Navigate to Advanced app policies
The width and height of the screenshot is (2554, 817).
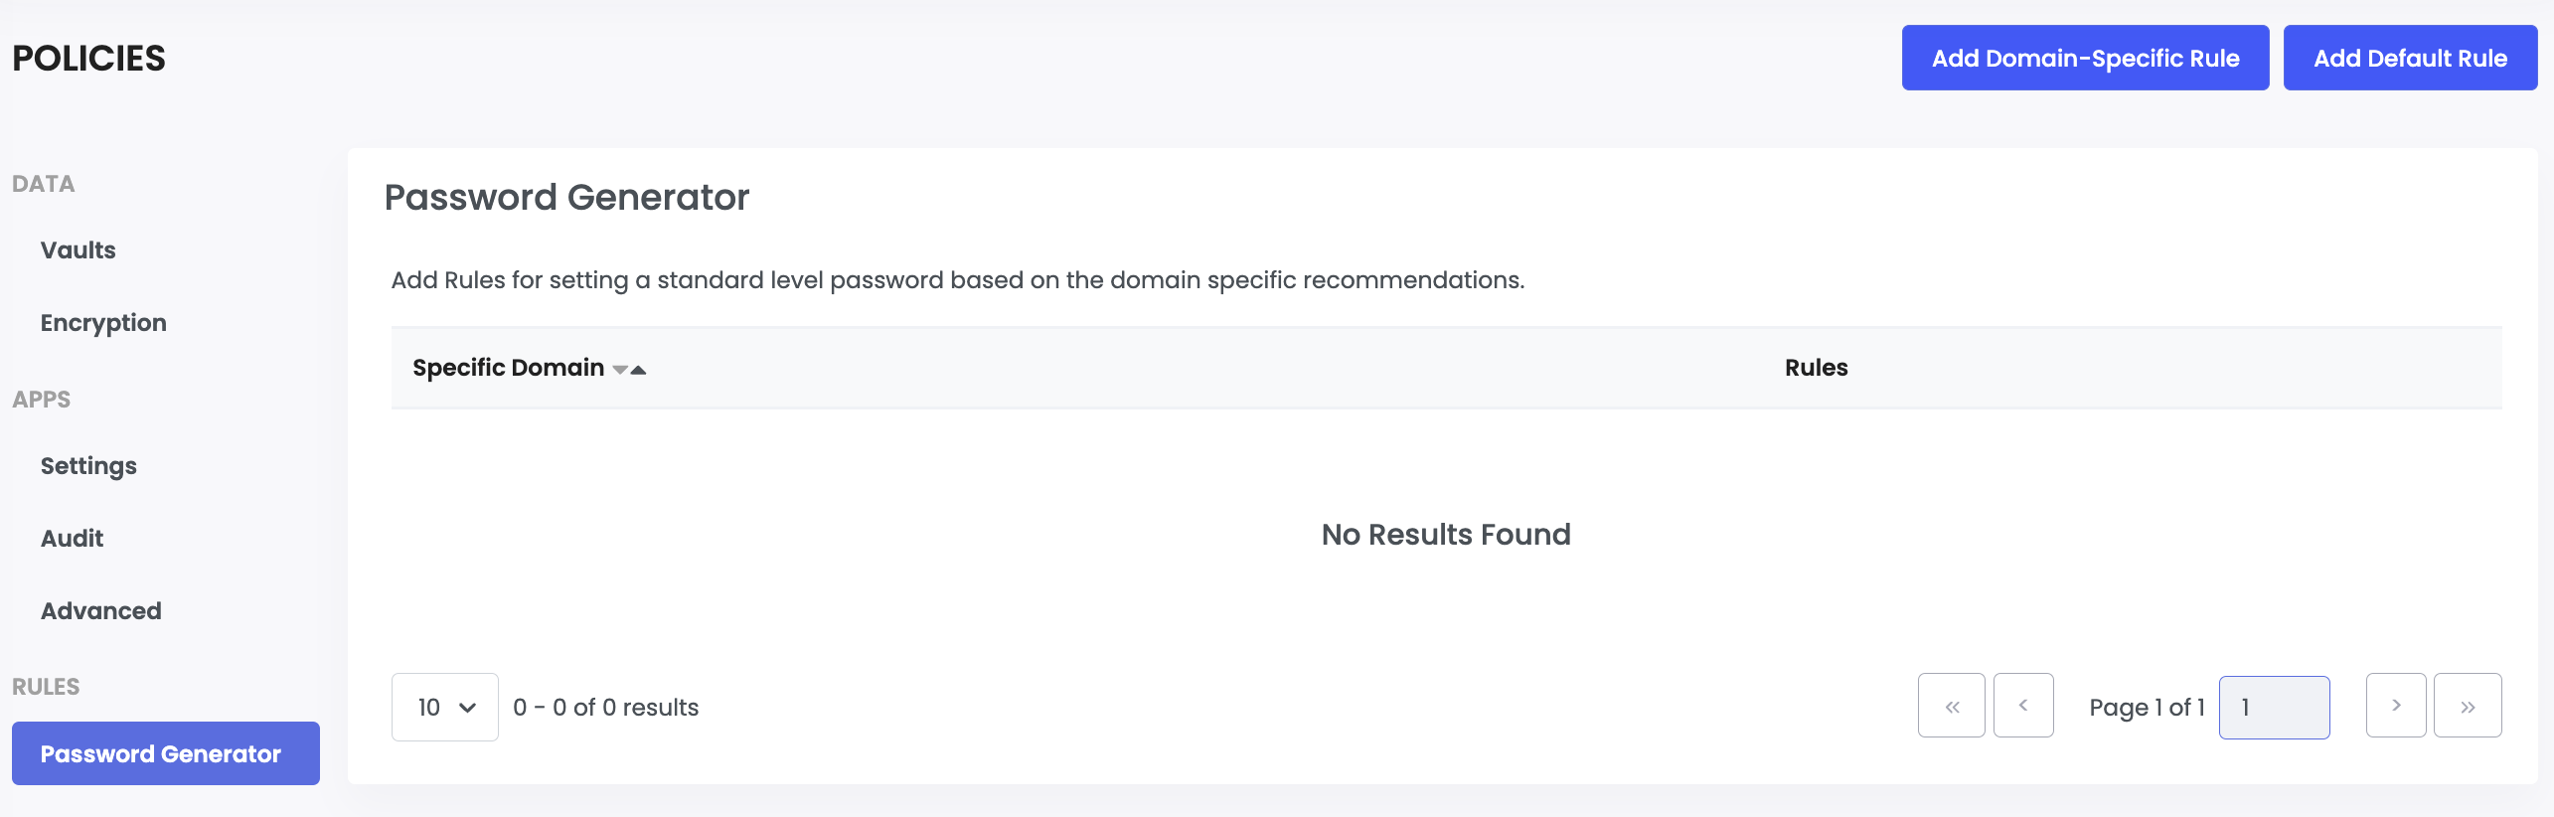coord(99,610)
